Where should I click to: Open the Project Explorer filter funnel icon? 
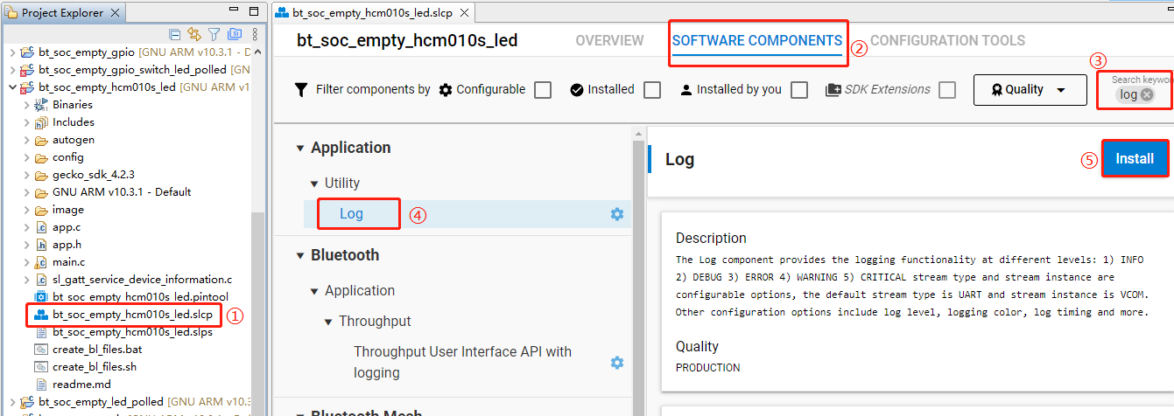coord(214,35)
